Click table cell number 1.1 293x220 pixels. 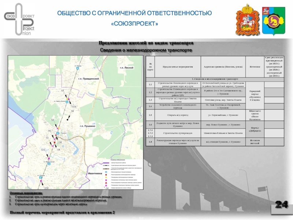150,85
